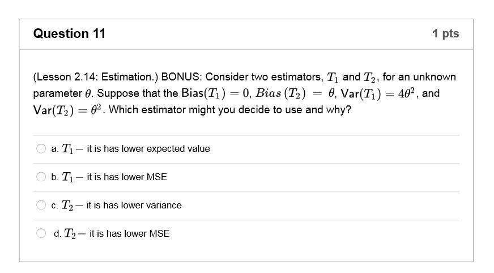
Task: Mark the radio button for option d
Action: (41, 233)
